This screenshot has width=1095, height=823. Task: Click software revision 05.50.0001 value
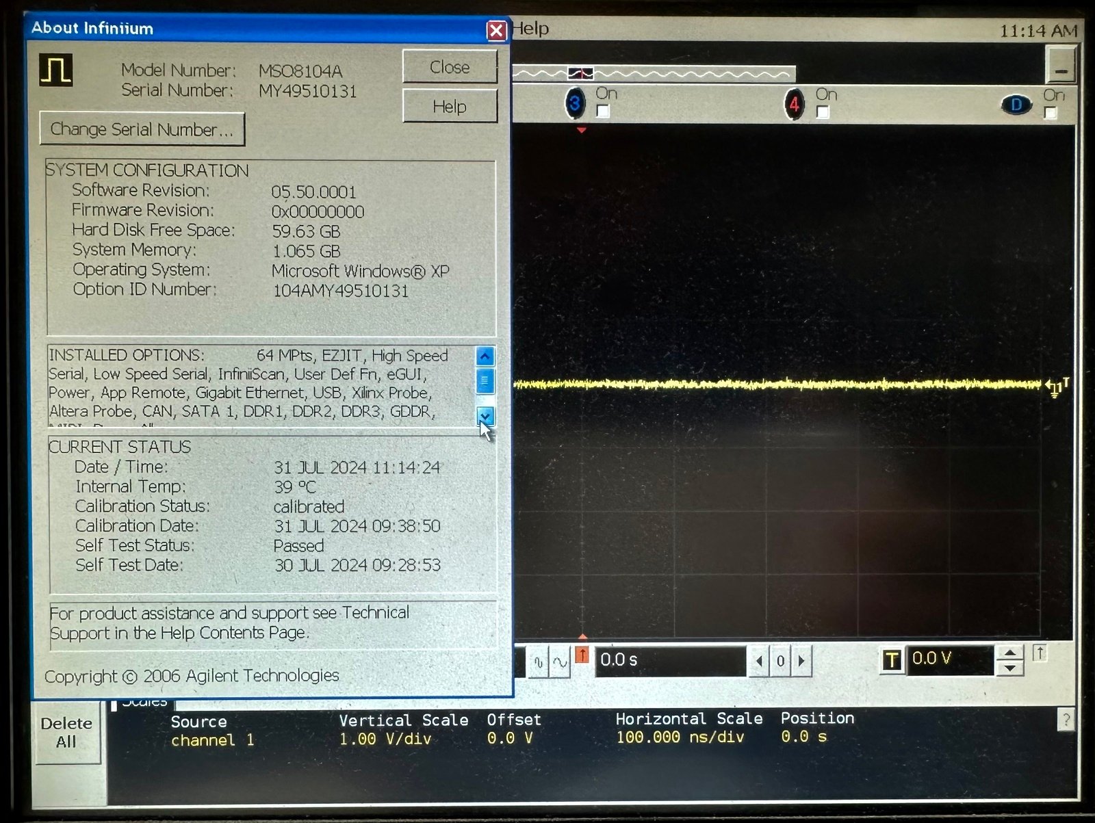[x=313, y=192]
